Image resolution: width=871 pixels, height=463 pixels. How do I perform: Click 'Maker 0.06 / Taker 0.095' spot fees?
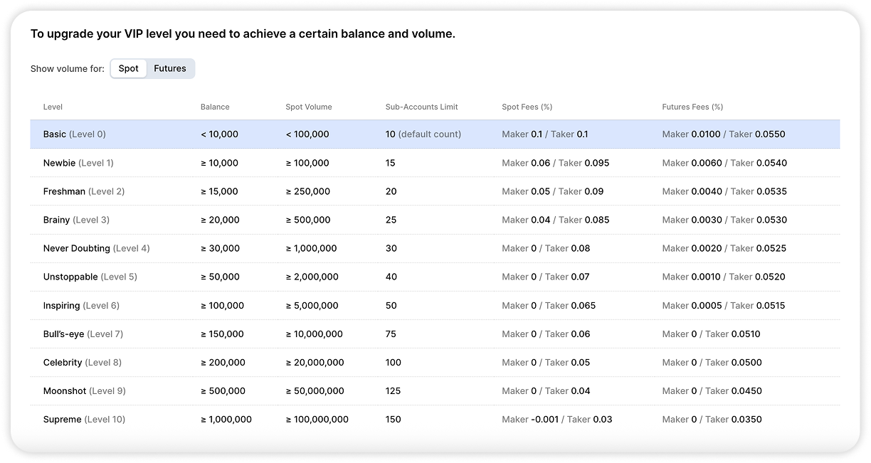pos(556,163)
